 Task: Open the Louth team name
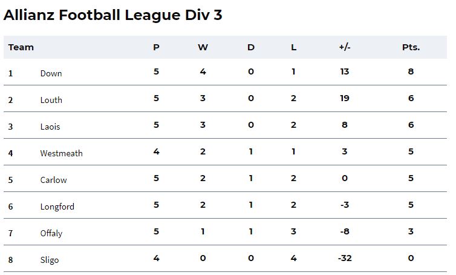51,100
